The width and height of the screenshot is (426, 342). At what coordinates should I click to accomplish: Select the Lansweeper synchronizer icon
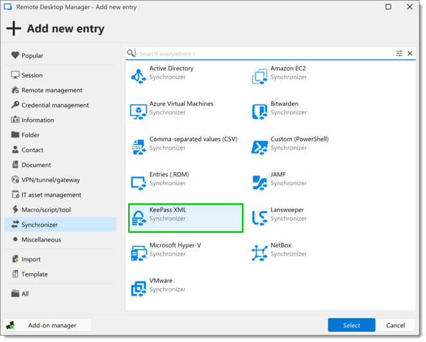point(260,218)
